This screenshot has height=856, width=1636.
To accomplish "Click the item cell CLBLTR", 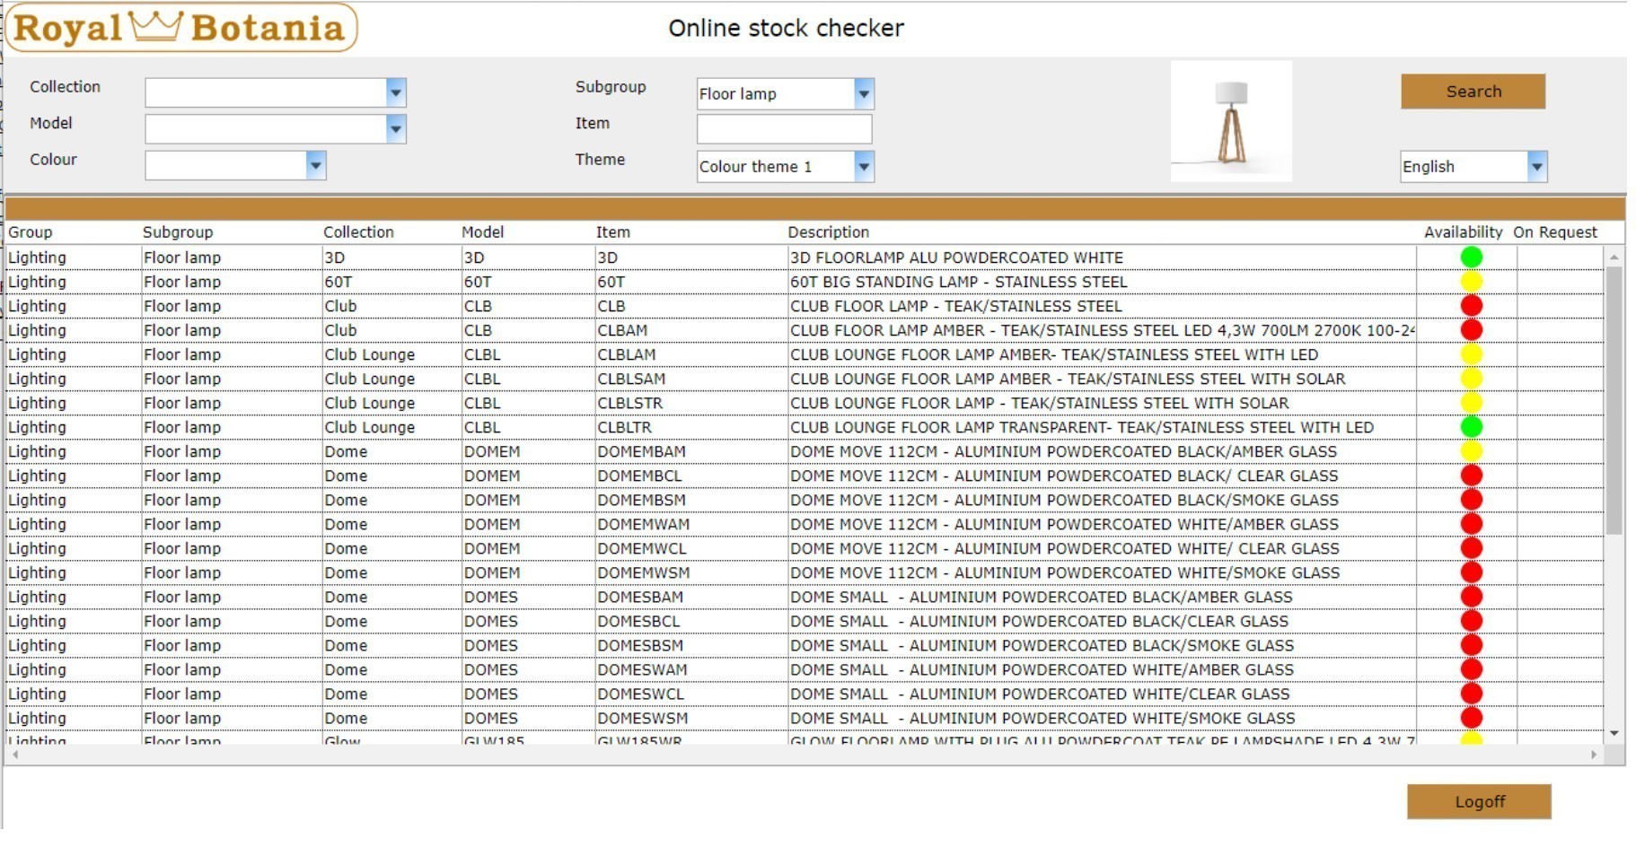I will click(x=624, y=427).
